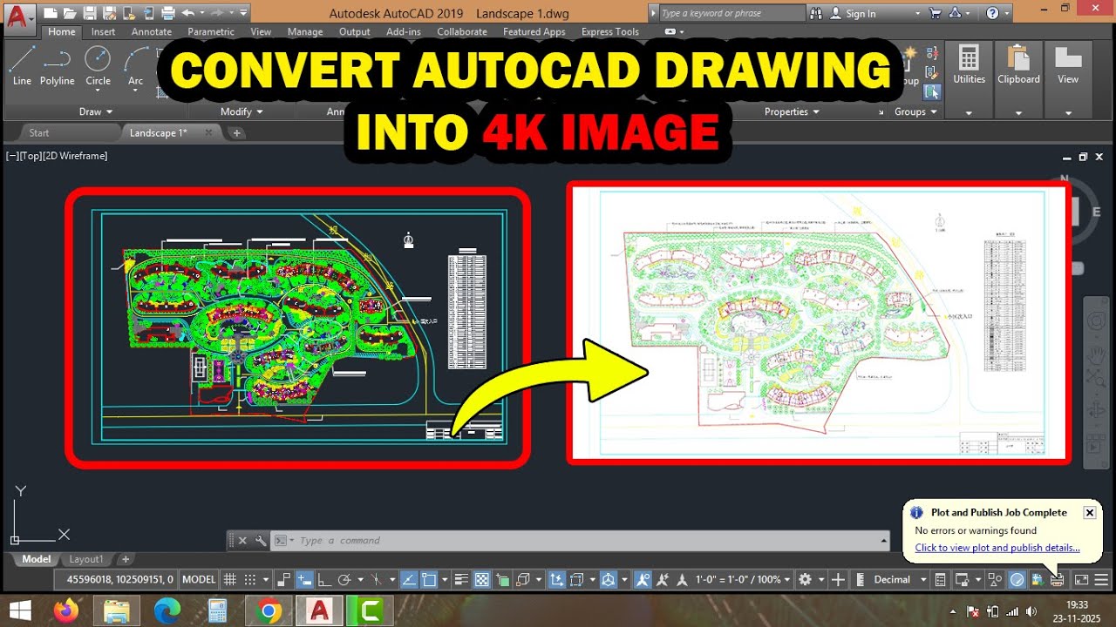
Task: Open the Insert ribbon tab
Action: click(103, 31)
